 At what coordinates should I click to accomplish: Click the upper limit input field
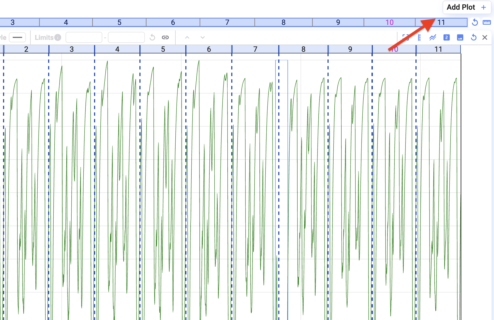point(126,37)
